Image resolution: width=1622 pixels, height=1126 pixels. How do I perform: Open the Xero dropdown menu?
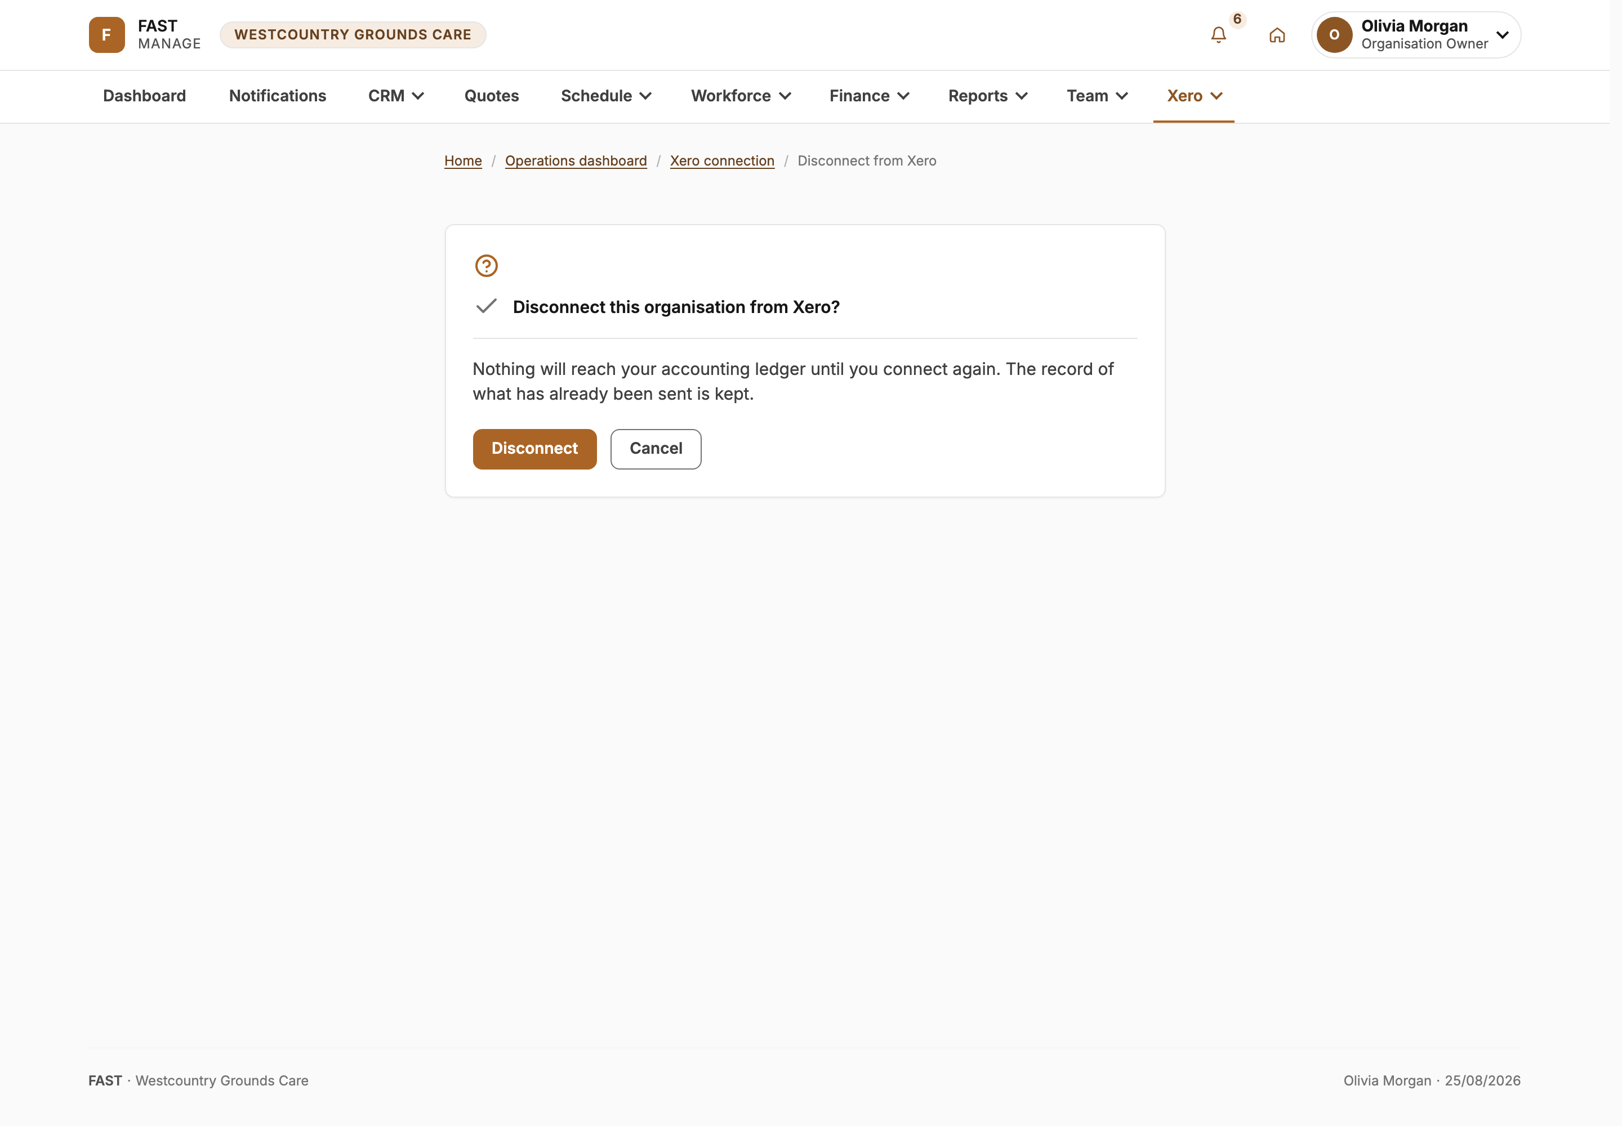pyautogui.click(x=1193, y=96)
